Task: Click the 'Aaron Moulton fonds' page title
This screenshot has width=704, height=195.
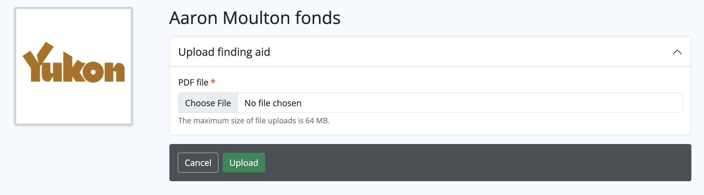Action: tap(255, 18)
